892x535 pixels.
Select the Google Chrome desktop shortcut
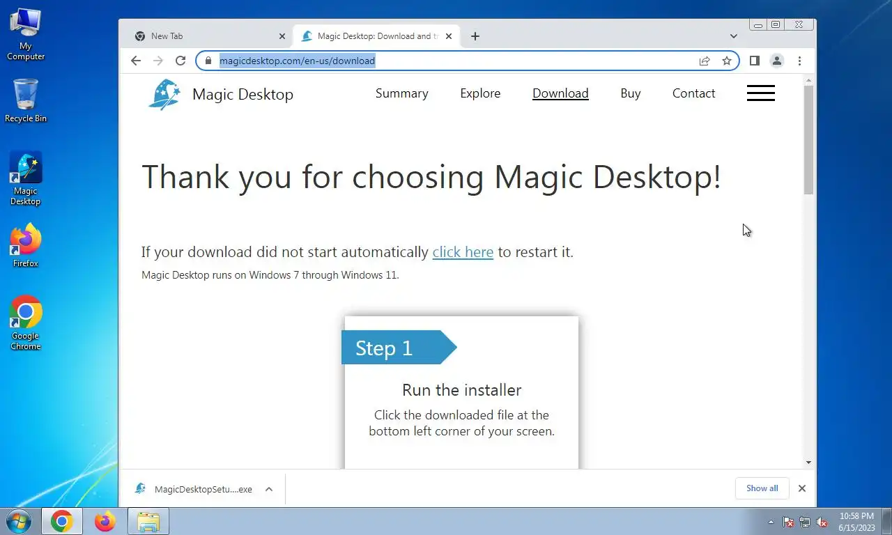coord(26,323)
